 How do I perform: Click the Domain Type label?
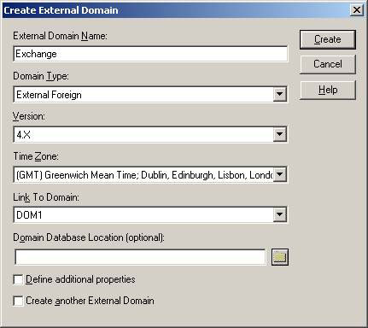pos(41,76)
